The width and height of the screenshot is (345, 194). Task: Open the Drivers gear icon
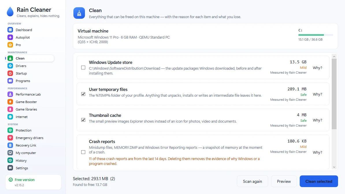[x=10, y=66]
